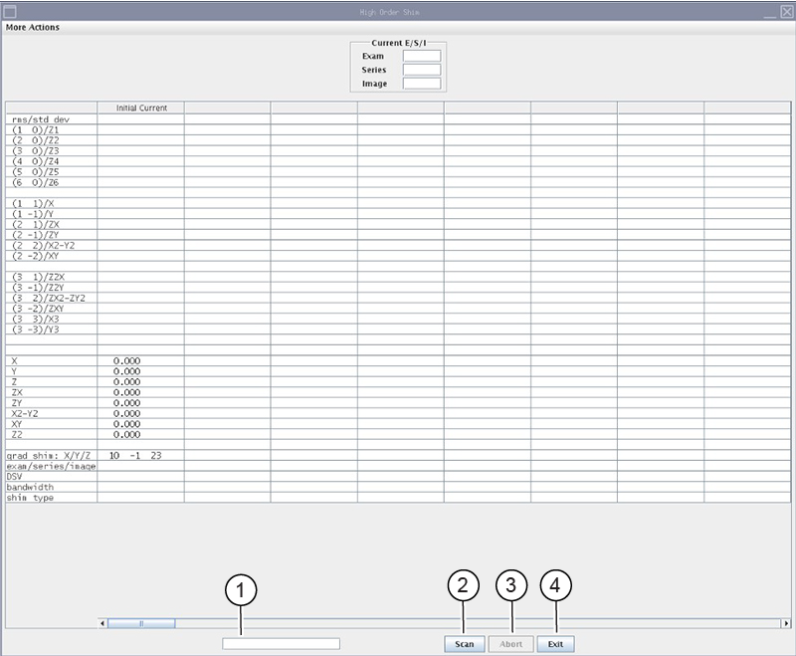This screenshot has width=796, height=656.
Task: Focus the Image input field
Action: pos(421,85)
